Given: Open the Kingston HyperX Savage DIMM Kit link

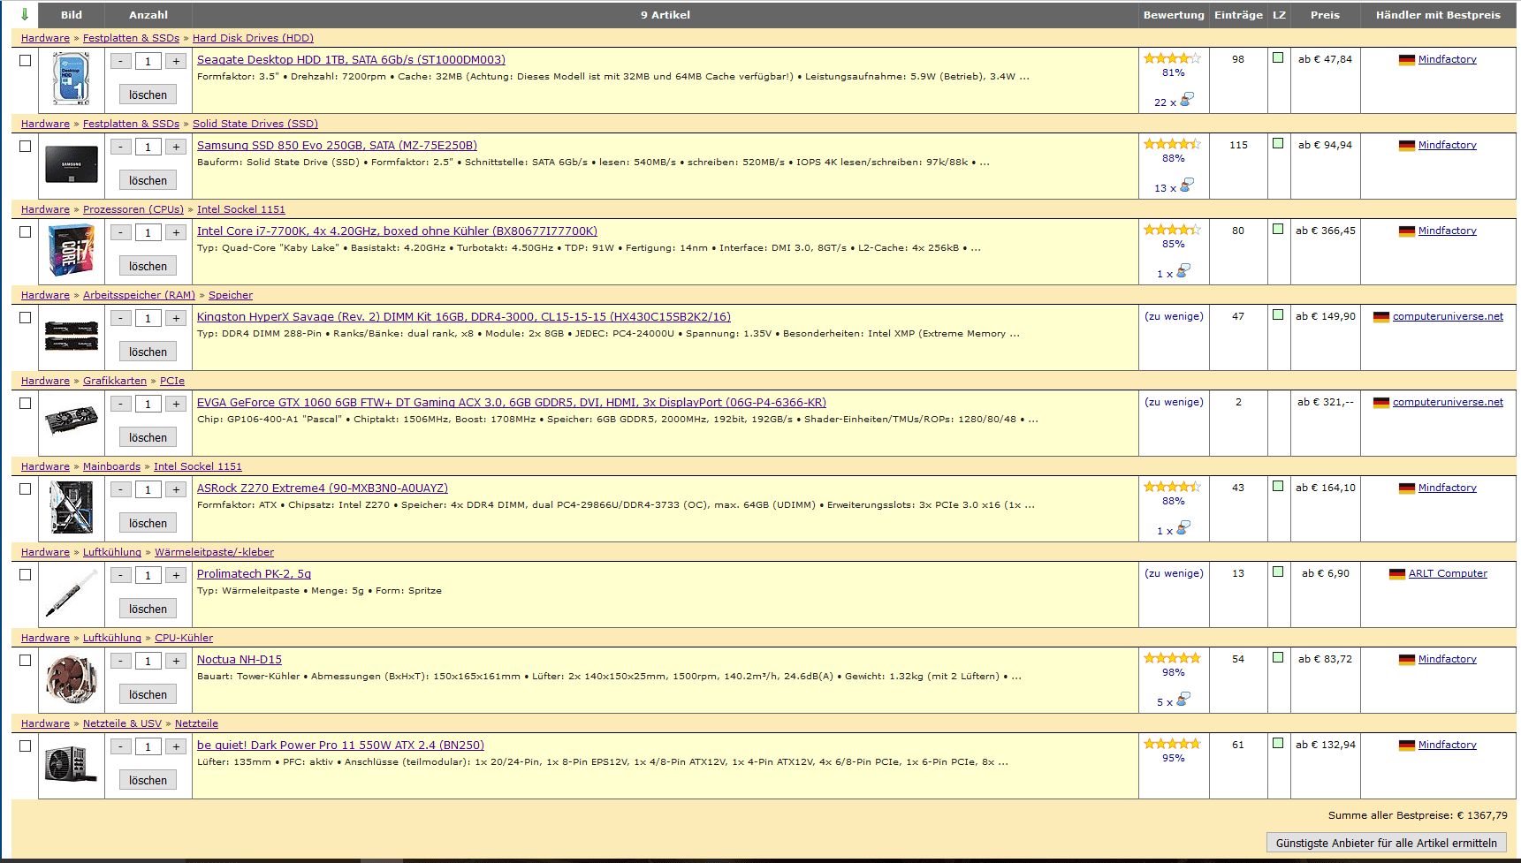Looking at the screenshot, I should [x=464, y=317].
